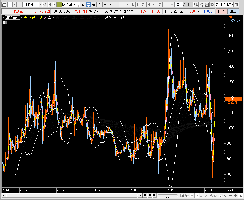The height and width of the screenshot is (200, 244).
Task: Click the eraser tool icon
Action: [x=216, y=196]
